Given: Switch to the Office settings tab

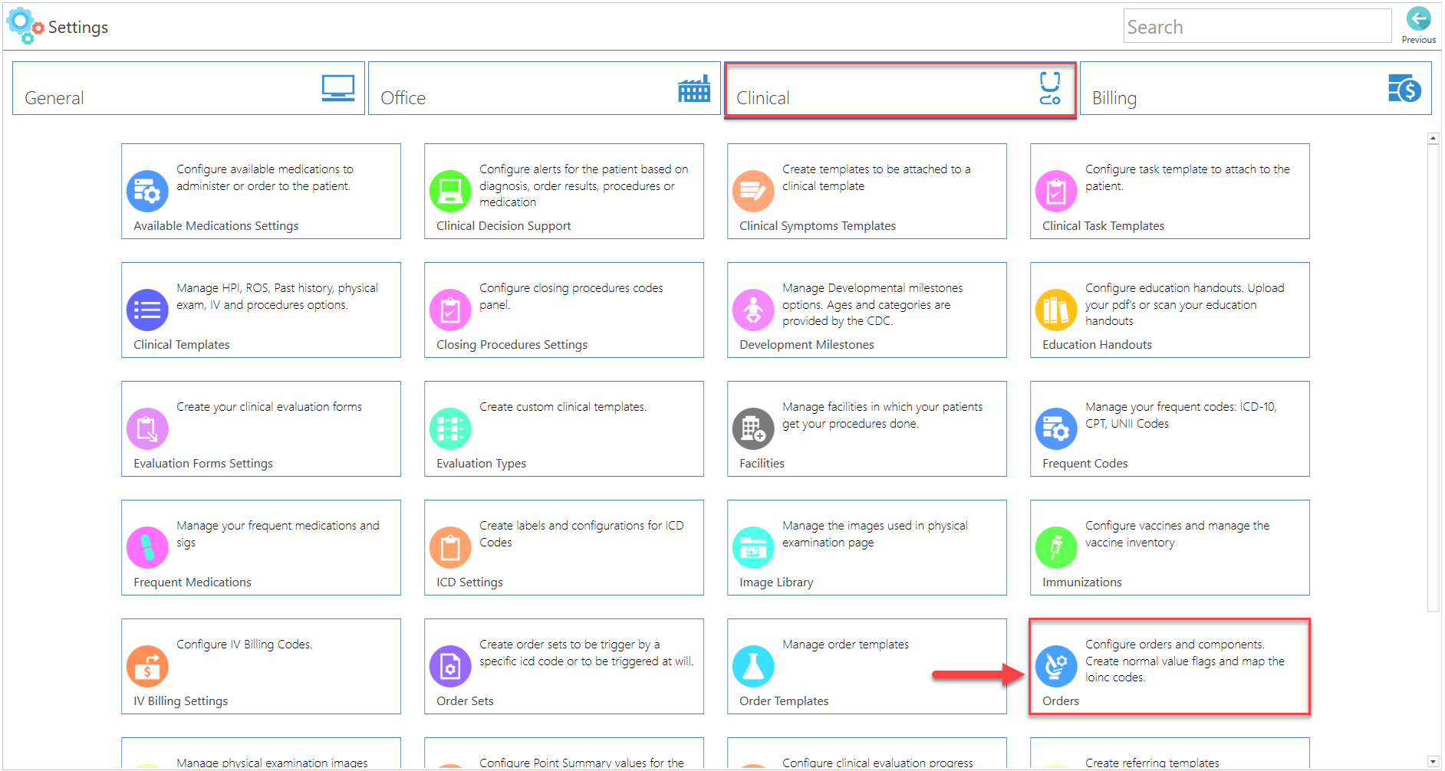Looking at the screenshot, I should tap(545, 88).
